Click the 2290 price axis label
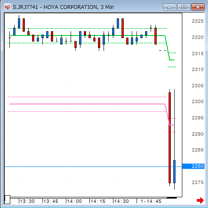The width and height of the screenshot is (208, 208). point(198,134)
